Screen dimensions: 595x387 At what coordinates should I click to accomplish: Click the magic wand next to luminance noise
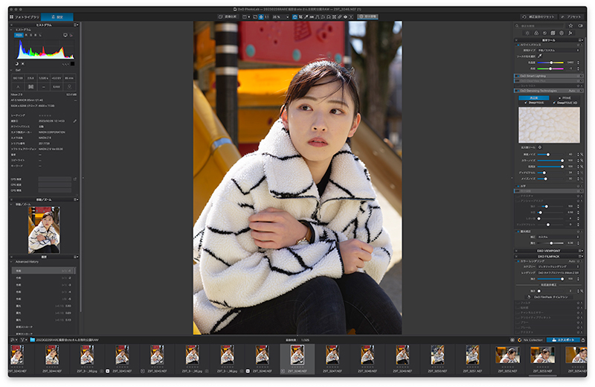pos(582,155)
